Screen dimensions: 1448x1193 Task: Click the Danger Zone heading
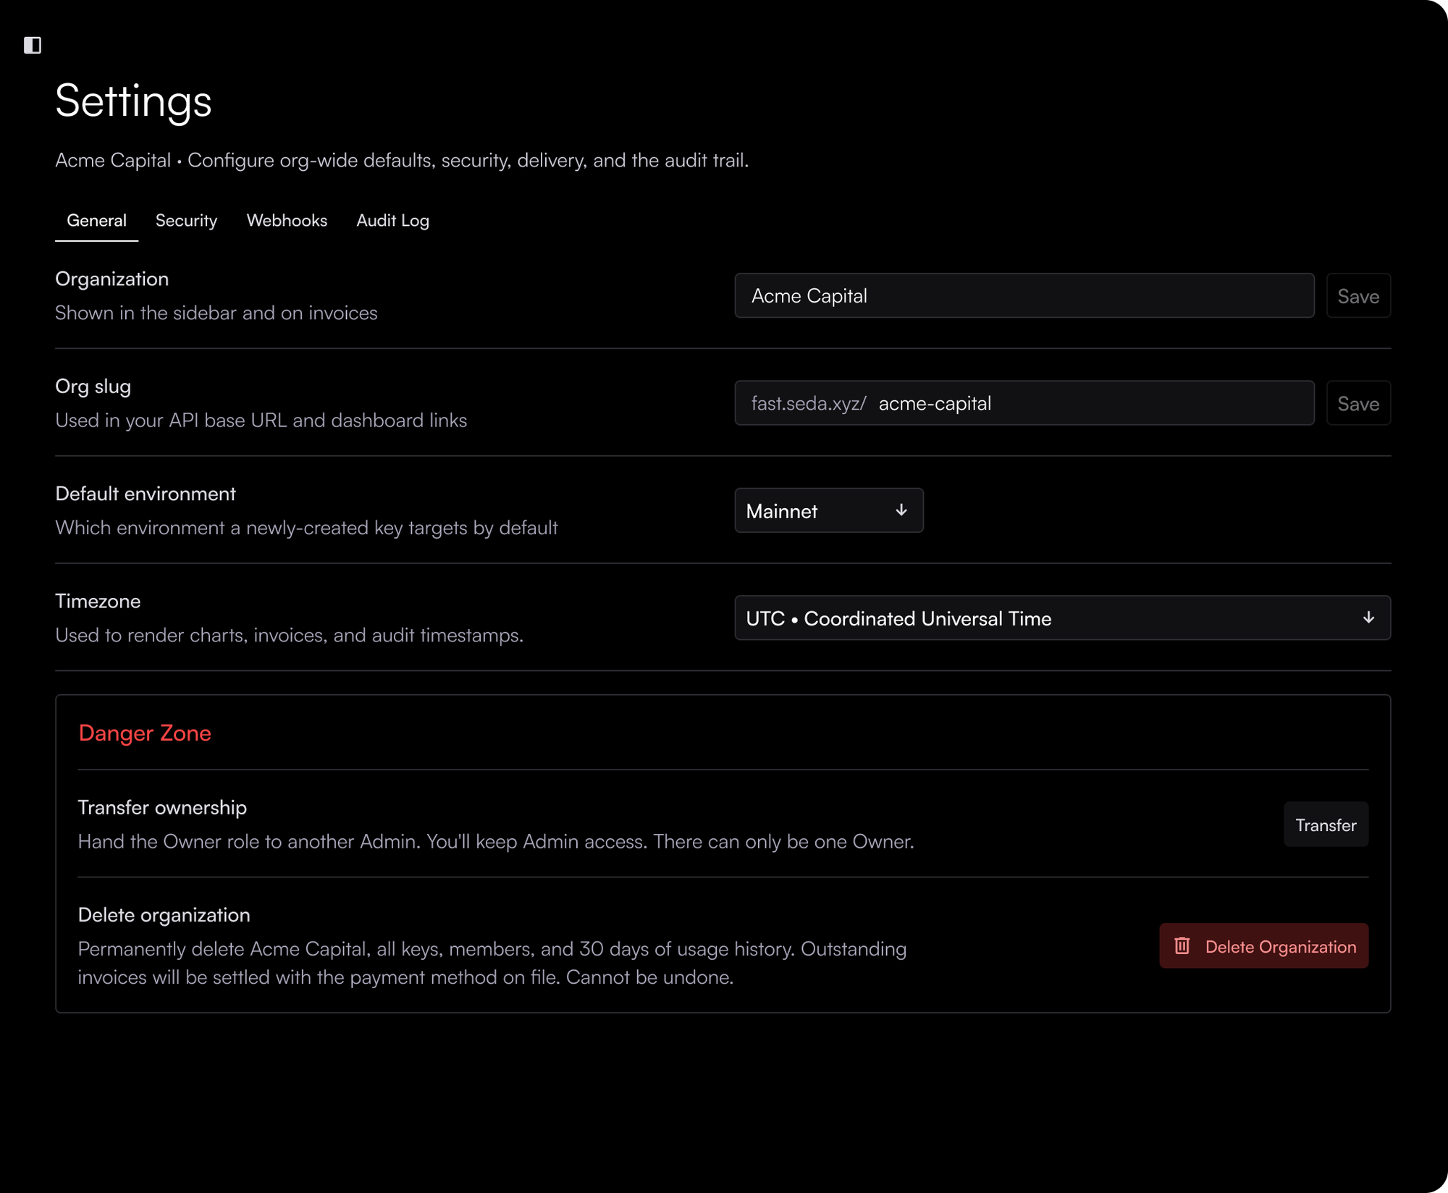click(145, 733)
